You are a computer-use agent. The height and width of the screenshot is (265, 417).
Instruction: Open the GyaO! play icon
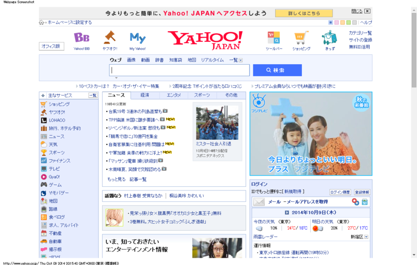point(44,177)
